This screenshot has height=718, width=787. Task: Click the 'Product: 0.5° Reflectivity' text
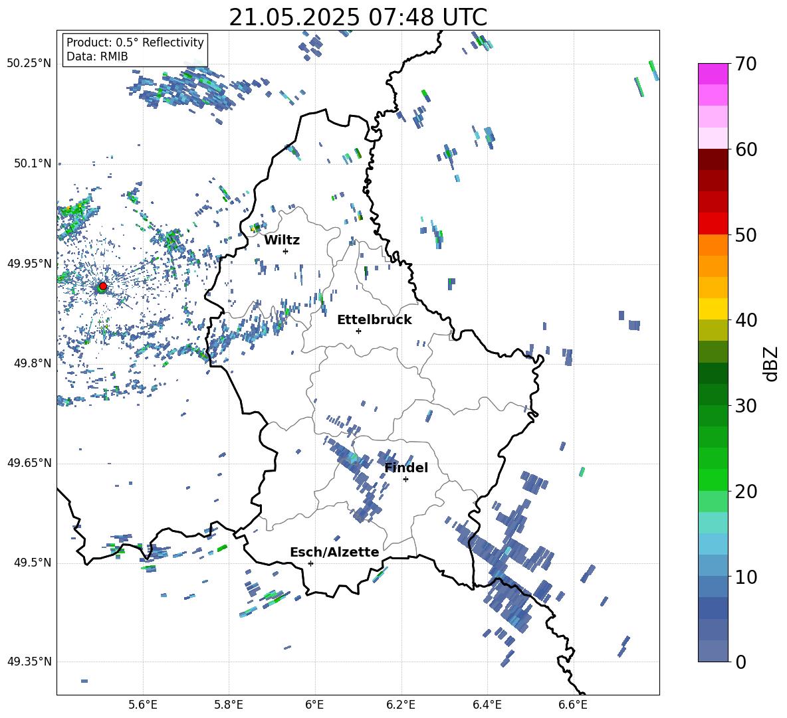(x=135, y=42)
